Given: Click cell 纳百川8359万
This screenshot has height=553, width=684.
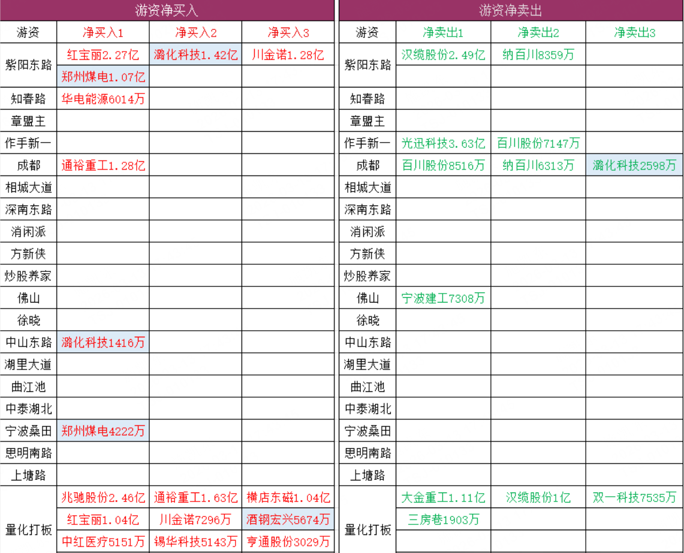Looking at the screenshot, I should point(538,55).
